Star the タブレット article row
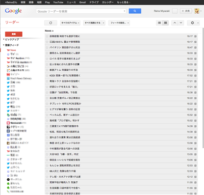204x195 pixels. [x=47, y=104]
